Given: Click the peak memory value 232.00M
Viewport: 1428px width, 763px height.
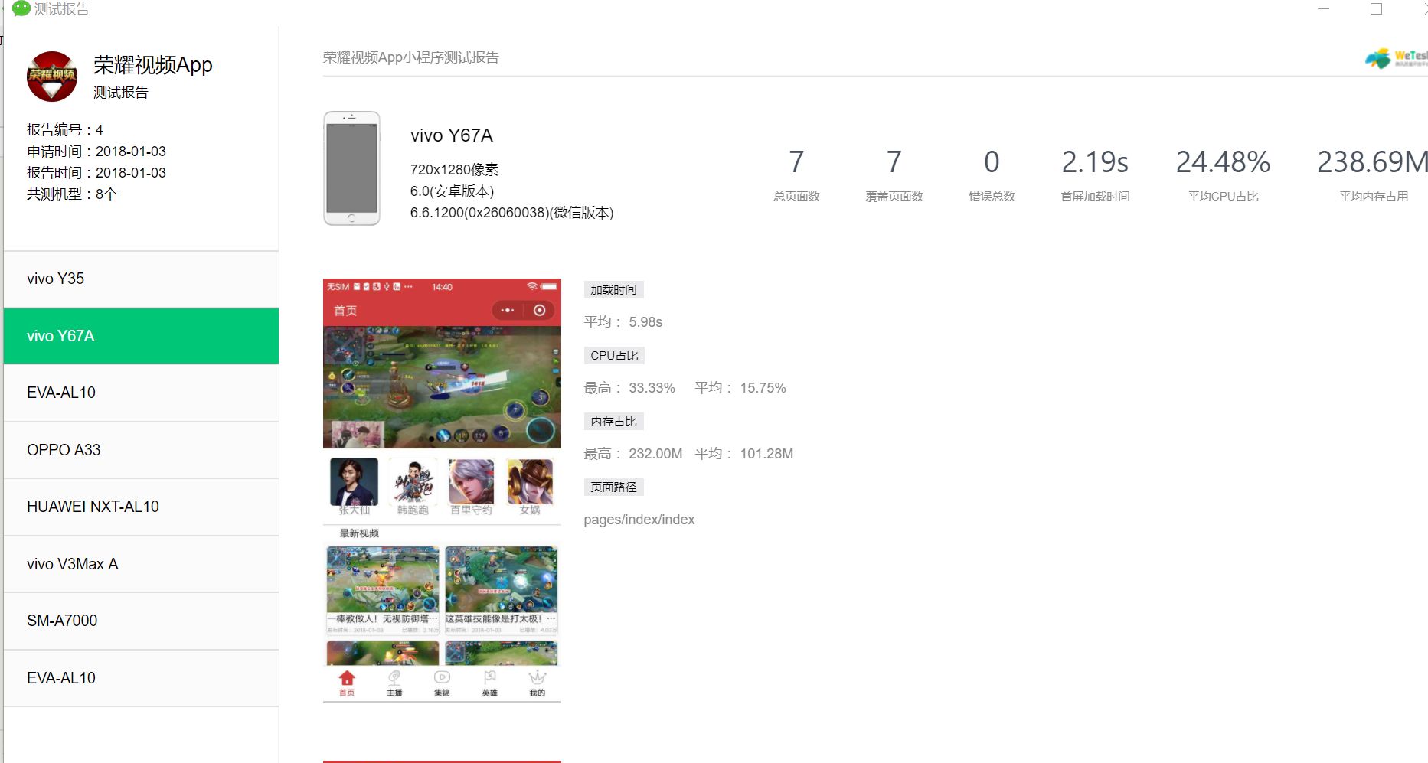Looking at the screenshot, I should 655,454.
